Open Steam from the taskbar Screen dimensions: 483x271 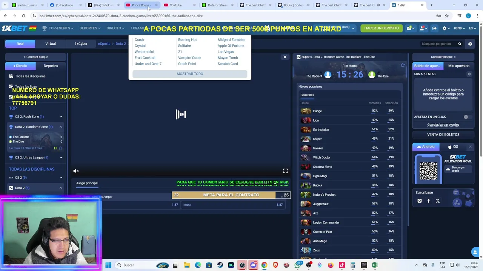[220, 265]
